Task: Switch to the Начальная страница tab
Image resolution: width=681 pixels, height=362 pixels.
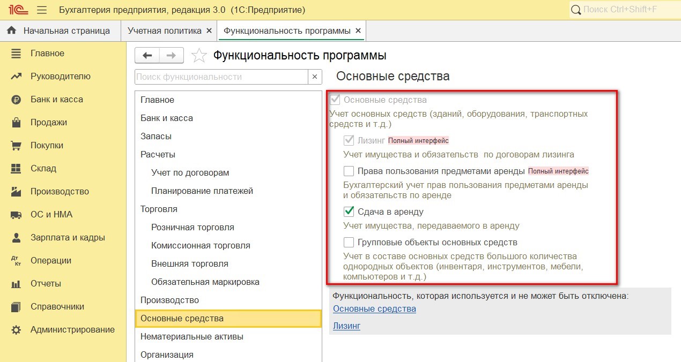Action: (x=60, y=31)
